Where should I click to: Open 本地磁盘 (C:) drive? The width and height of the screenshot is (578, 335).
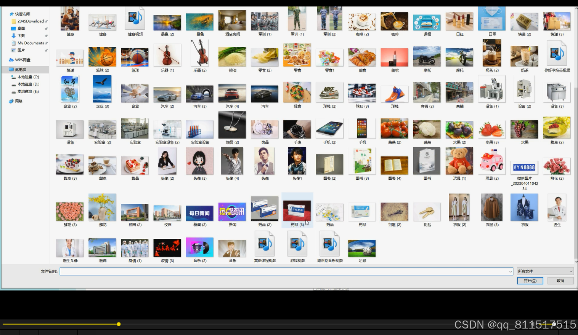[x=28, y=77]
